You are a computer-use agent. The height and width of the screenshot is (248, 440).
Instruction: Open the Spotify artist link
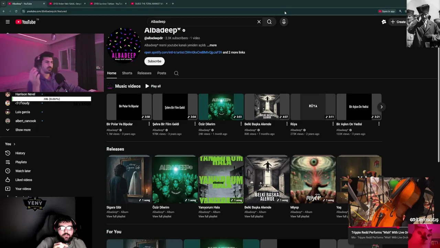(183, 52)
